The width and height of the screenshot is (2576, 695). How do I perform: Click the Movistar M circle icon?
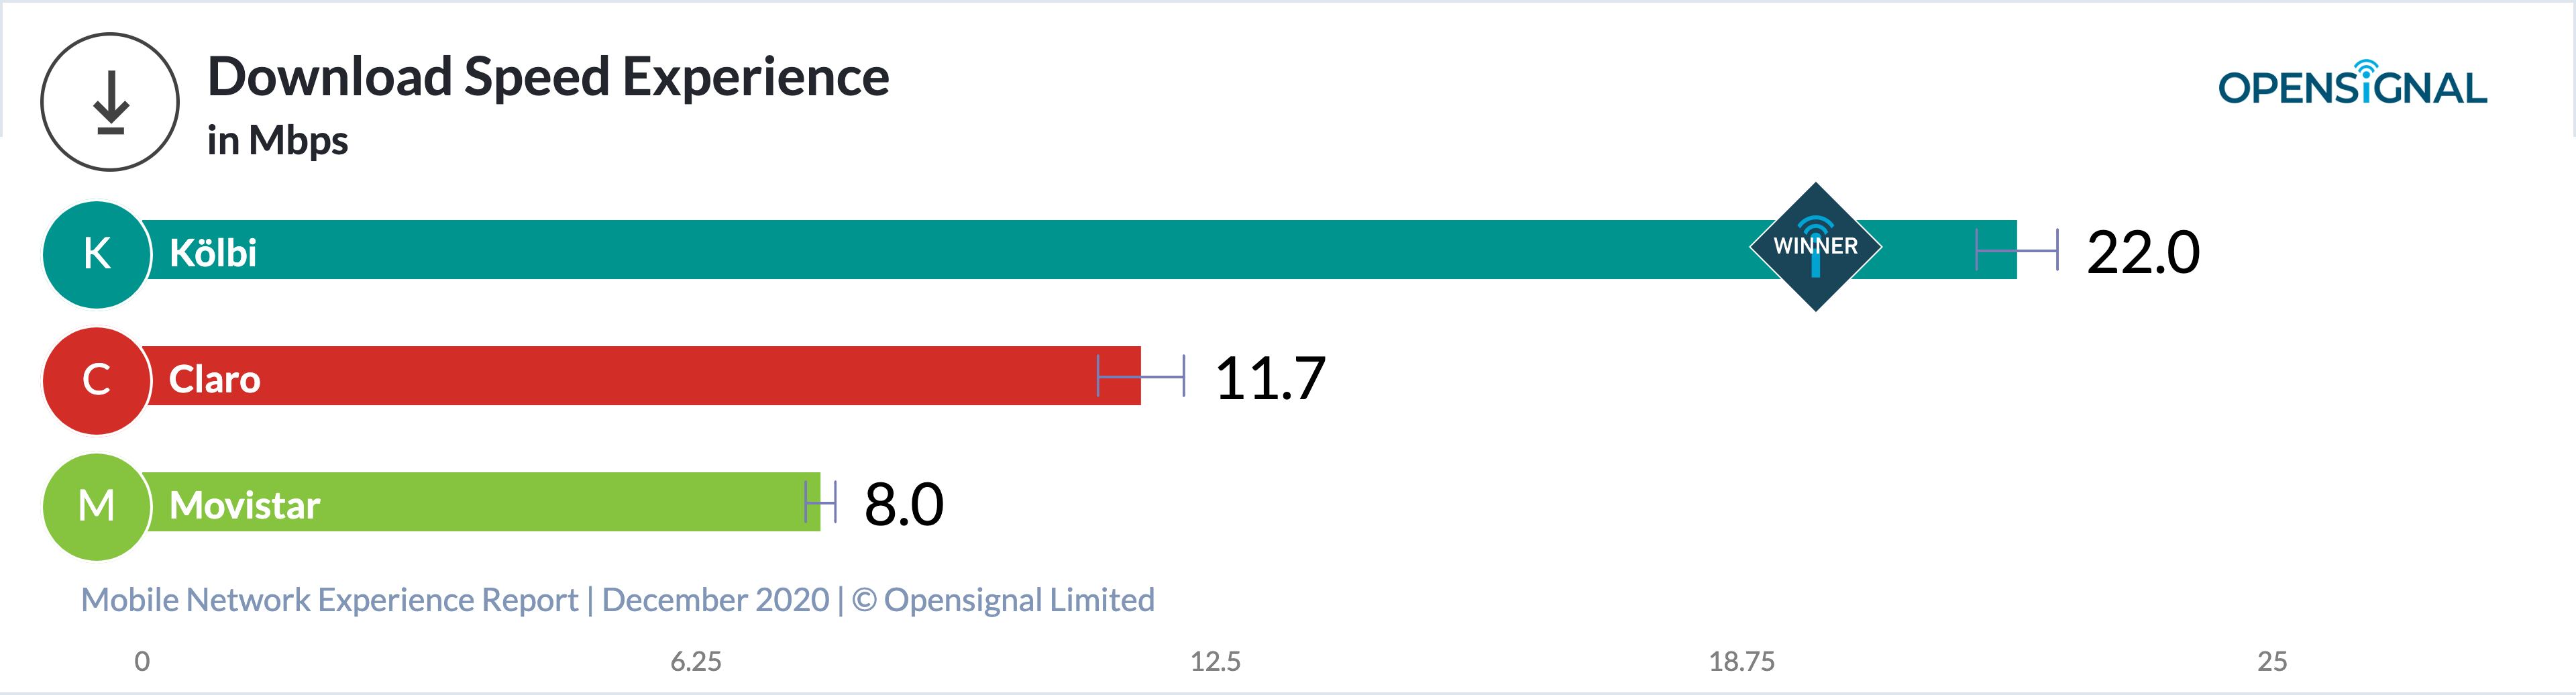pos(97,506)
